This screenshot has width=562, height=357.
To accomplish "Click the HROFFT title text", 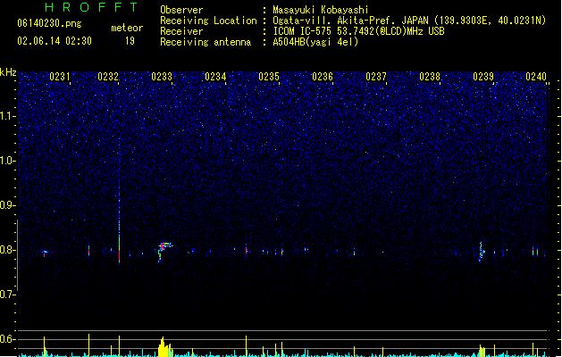I will tap(91, 7).
